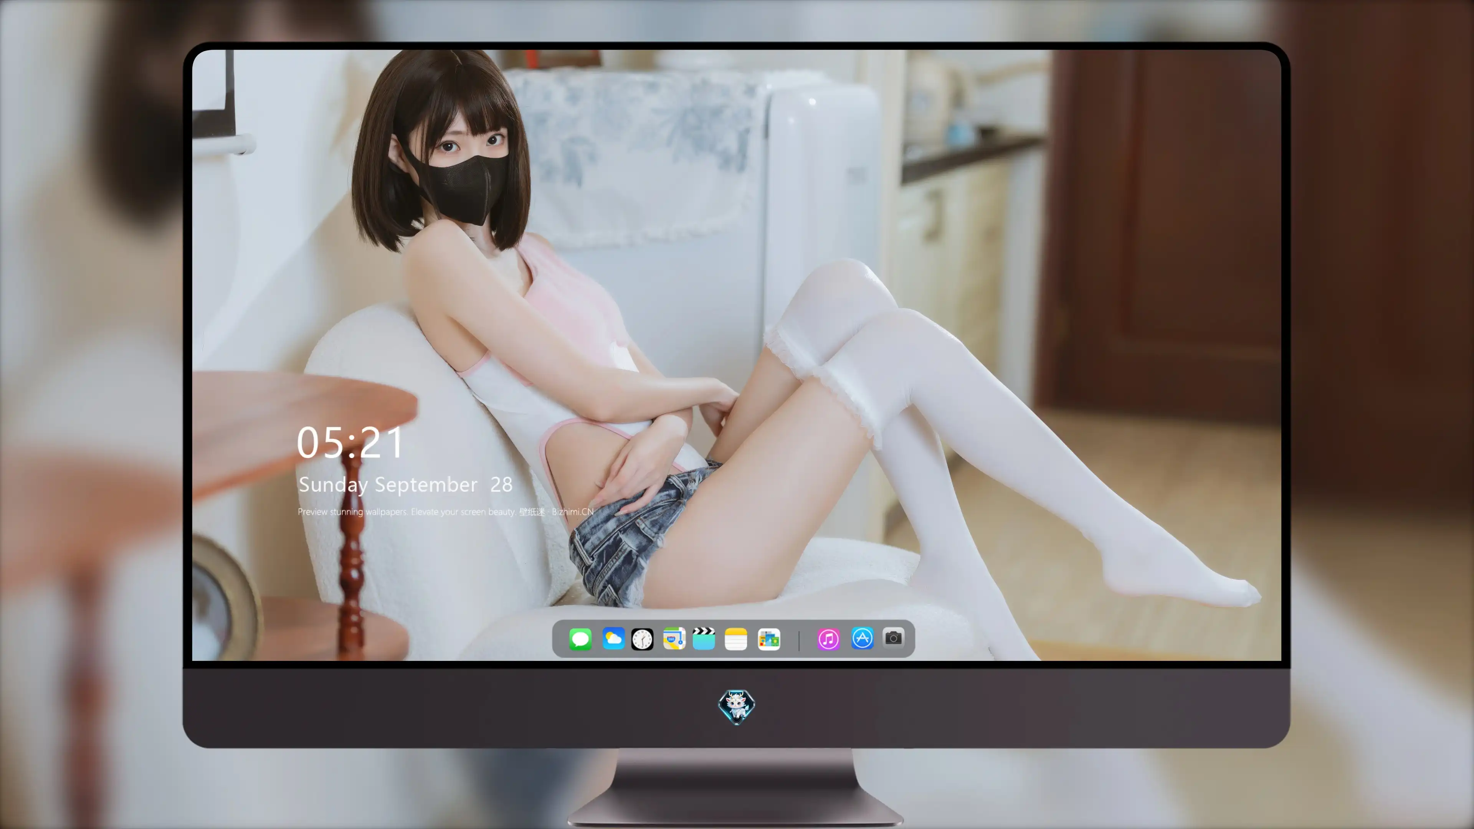Screen dimensions: 1474x829
Task: Launch the Weather app from the dock
Action: tap(613, 639)
